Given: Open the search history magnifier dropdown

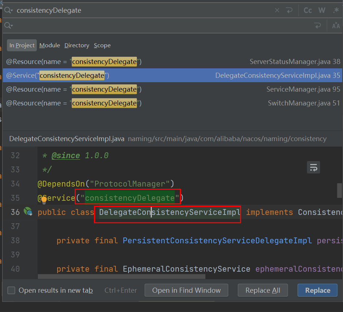Looking at the screenshot, I should pyautogui.click(x=8, y=10).
